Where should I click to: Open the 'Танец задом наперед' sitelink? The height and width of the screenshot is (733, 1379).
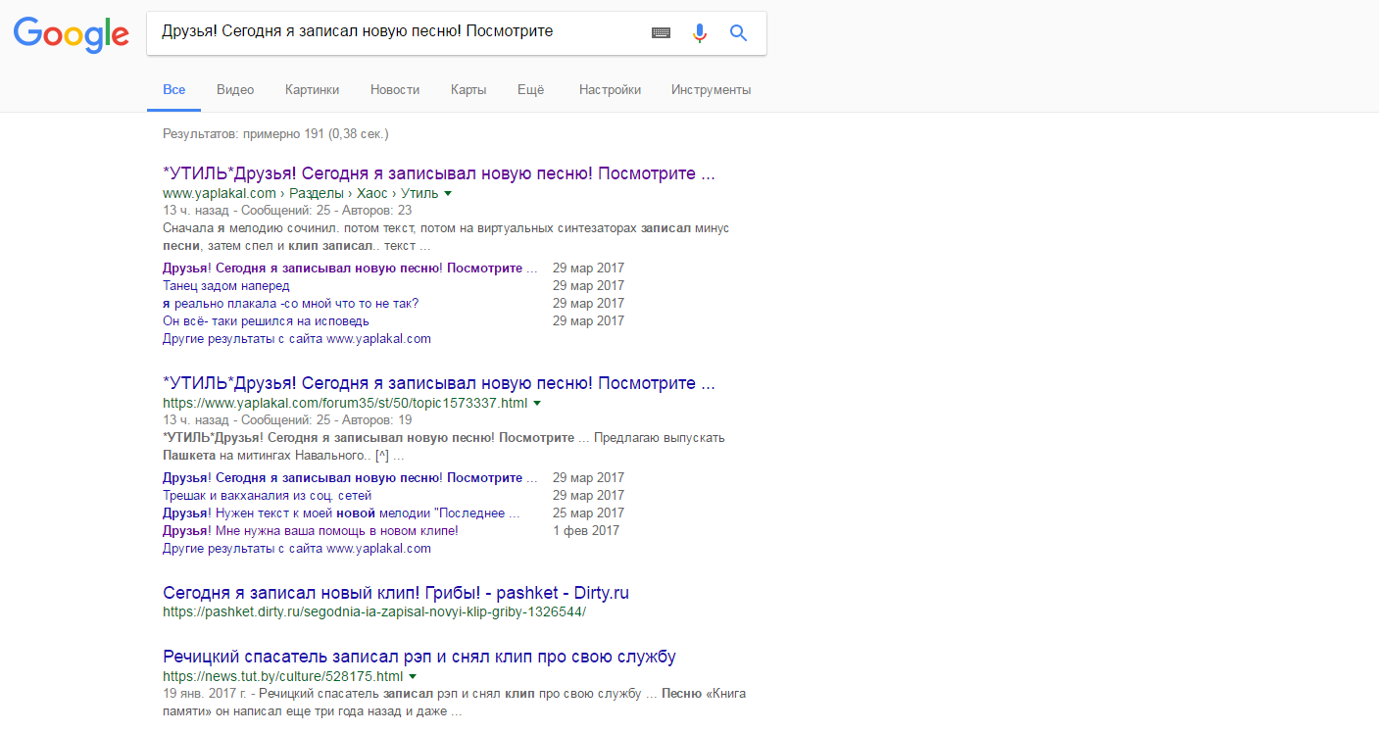226,286
